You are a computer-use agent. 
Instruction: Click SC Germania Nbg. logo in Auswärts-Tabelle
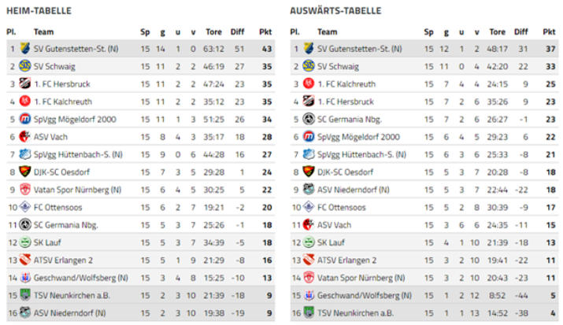(x=309, y=119)
